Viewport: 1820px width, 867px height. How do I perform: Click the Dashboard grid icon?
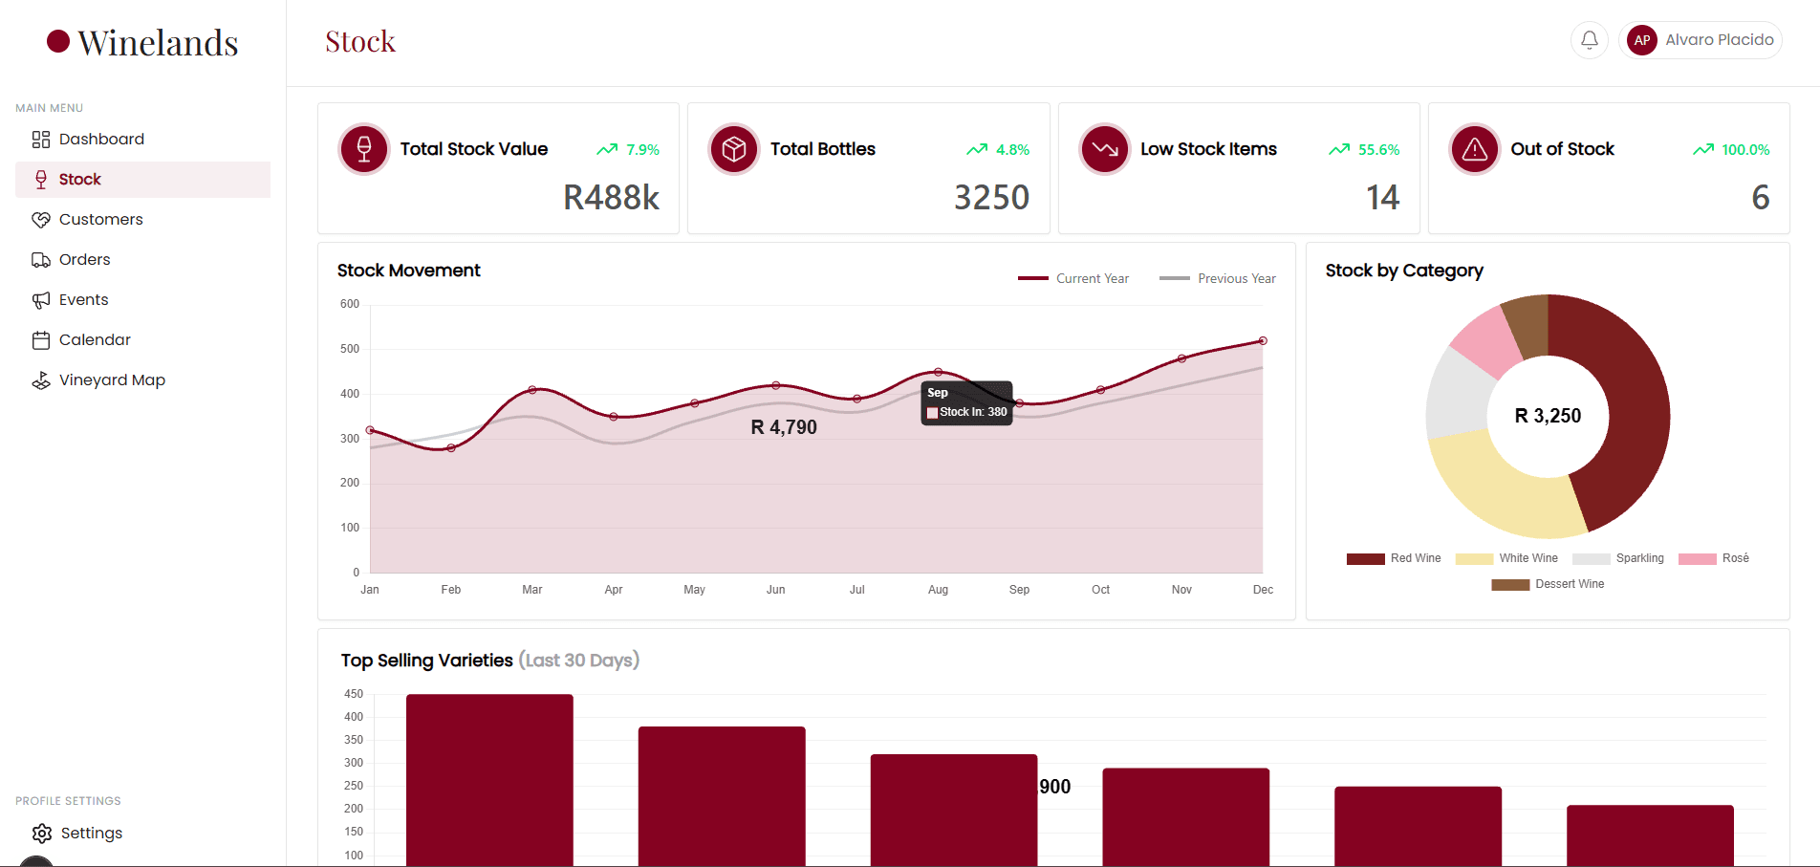[41, 140]
